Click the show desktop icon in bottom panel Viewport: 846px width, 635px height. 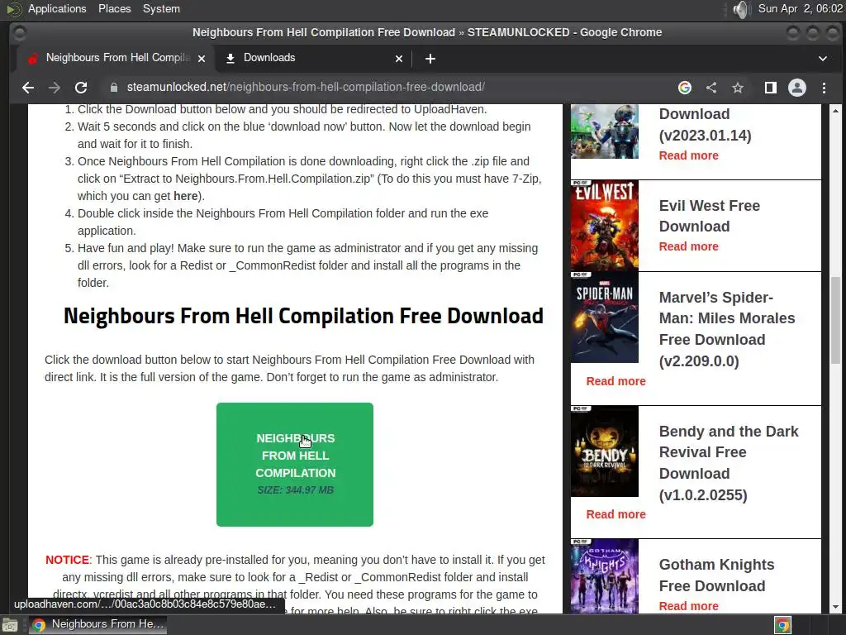9,625
